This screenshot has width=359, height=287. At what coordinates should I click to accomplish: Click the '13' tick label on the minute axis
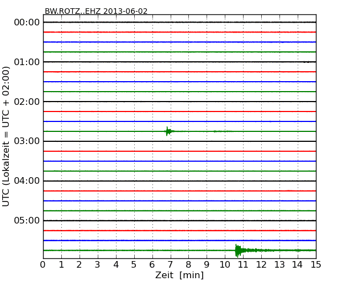pos(279,264)
